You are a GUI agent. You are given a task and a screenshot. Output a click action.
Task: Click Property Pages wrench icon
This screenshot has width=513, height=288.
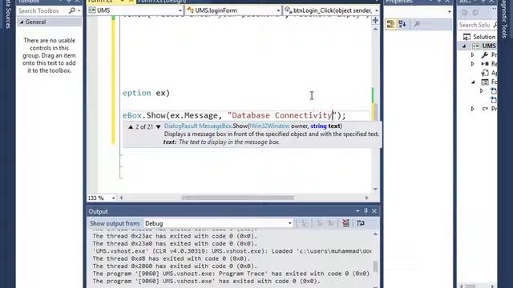[x=417, y=24]
